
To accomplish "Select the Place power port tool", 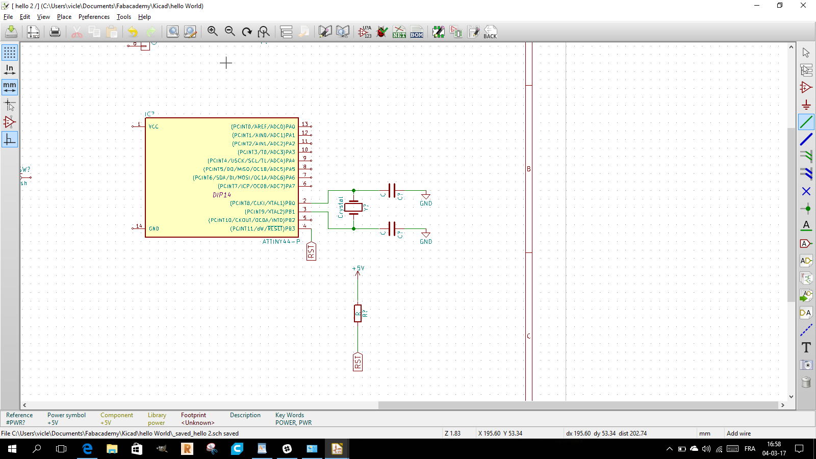I will tap(806, 105).
